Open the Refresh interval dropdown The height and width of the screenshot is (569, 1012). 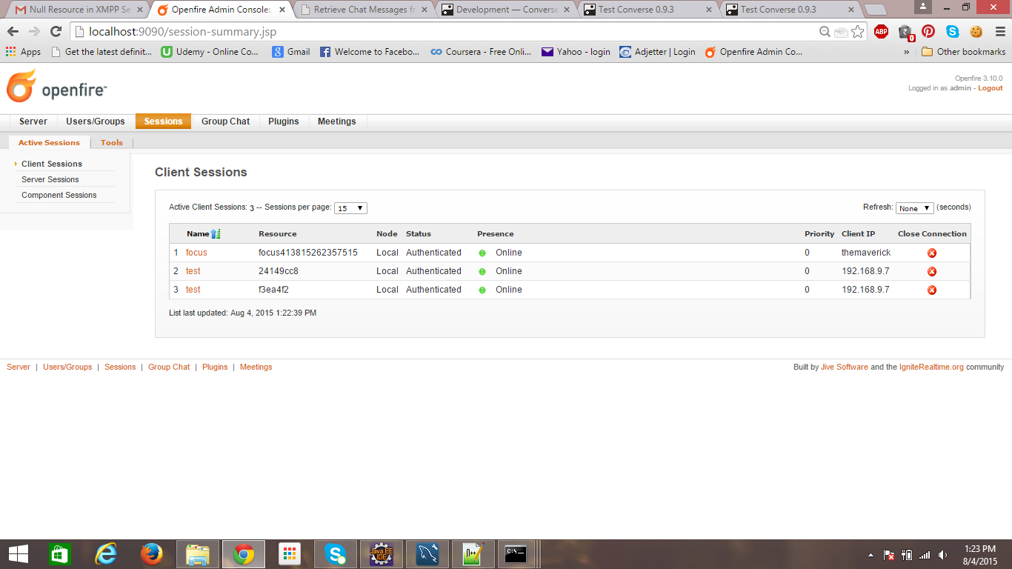click(914, 208)
